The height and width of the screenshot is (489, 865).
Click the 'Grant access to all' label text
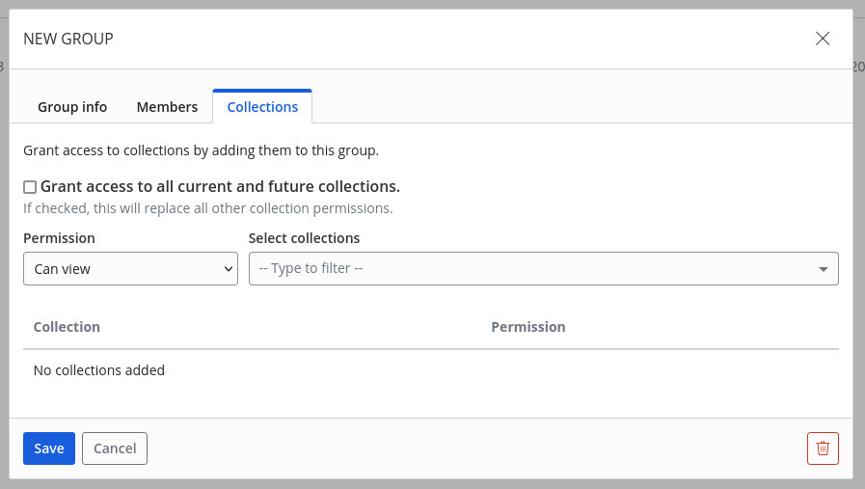(x=220, y=186)
